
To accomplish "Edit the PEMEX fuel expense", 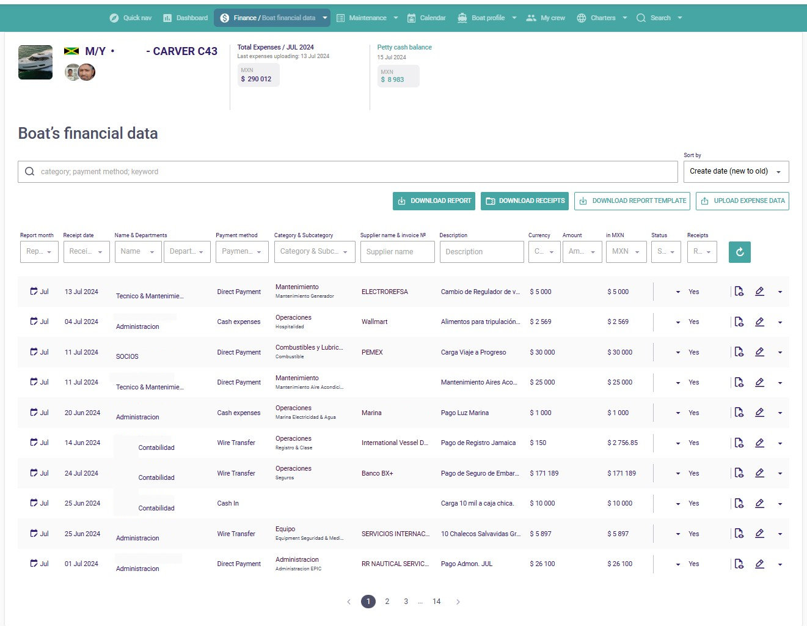I will [759, 352].
